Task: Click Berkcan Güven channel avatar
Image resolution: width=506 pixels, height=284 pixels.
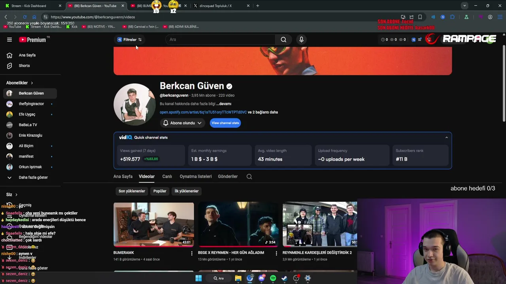Action: click(x=134, y=104)
